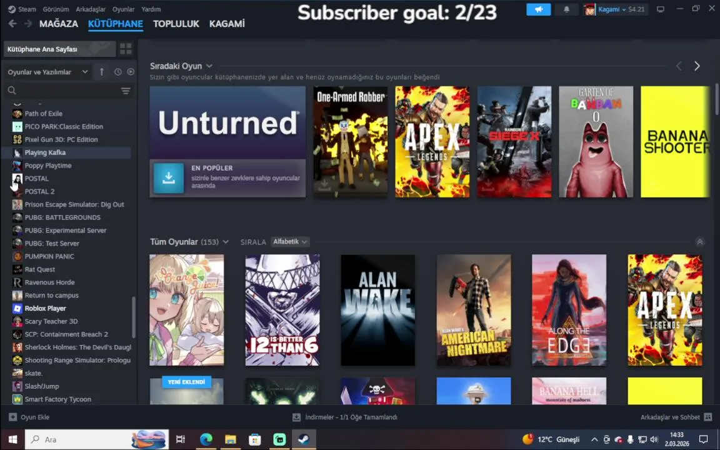Image resolution: width=720 pixels, height=450 pixels.
Task: Open Microsoft Store from taskbar
Action: [x=255, y=439]
